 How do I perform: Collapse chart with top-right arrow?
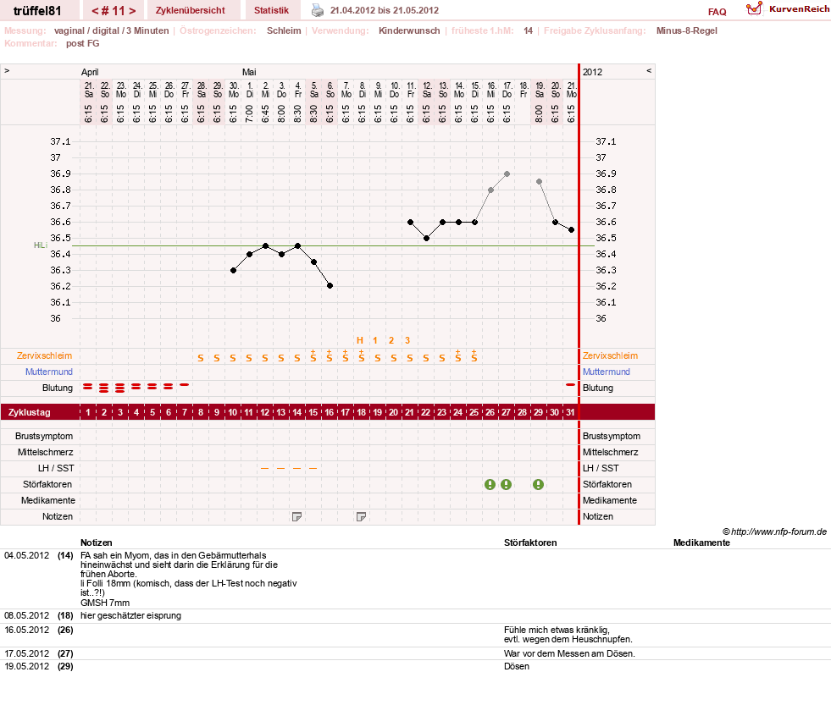(x=649, y=70)
